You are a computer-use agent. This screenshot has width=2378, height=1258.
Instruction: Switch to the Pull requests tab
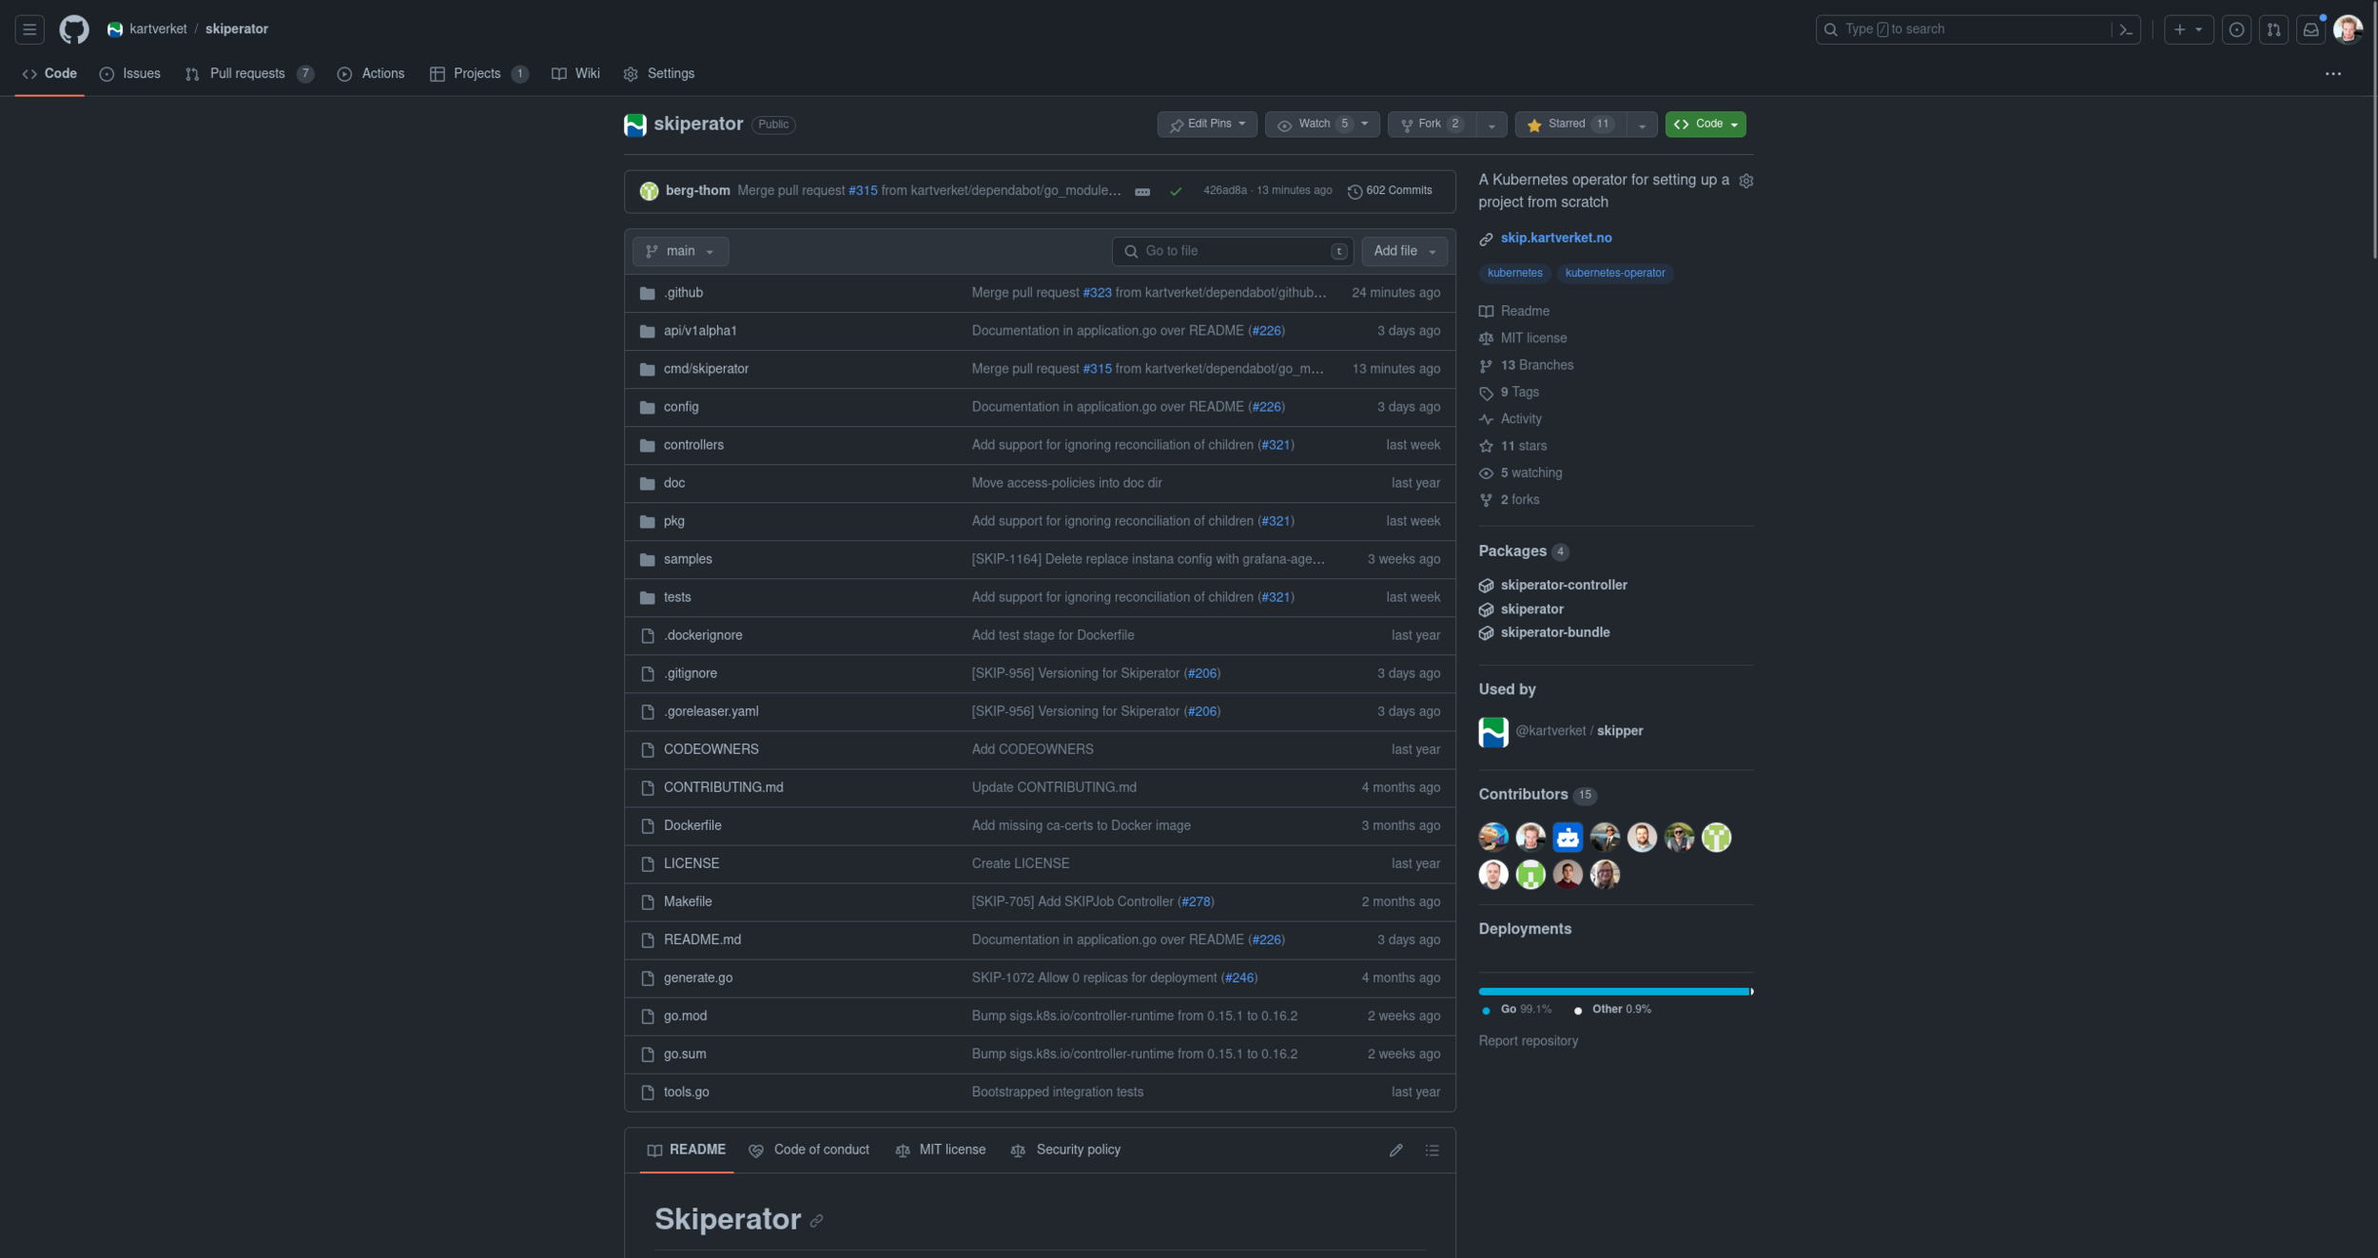click(246, 74)
